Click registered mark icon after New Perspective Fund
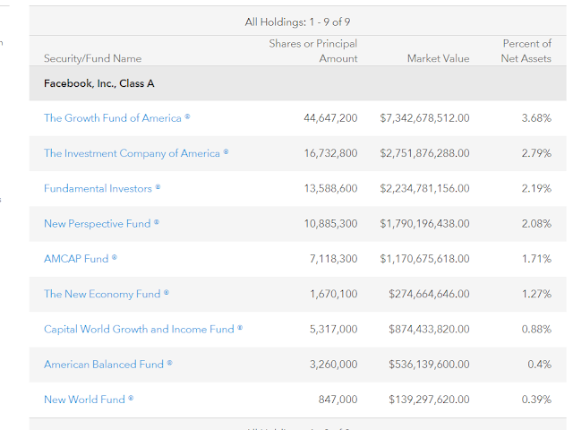Image resolution: width=573 pixels, height=430 pixels. (x=157, y=222)
